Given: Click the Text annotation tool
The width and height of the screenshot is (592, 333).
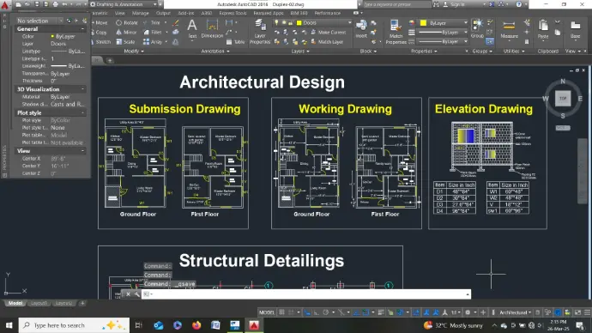Looking at the screenshot, I should click(192, 29).
